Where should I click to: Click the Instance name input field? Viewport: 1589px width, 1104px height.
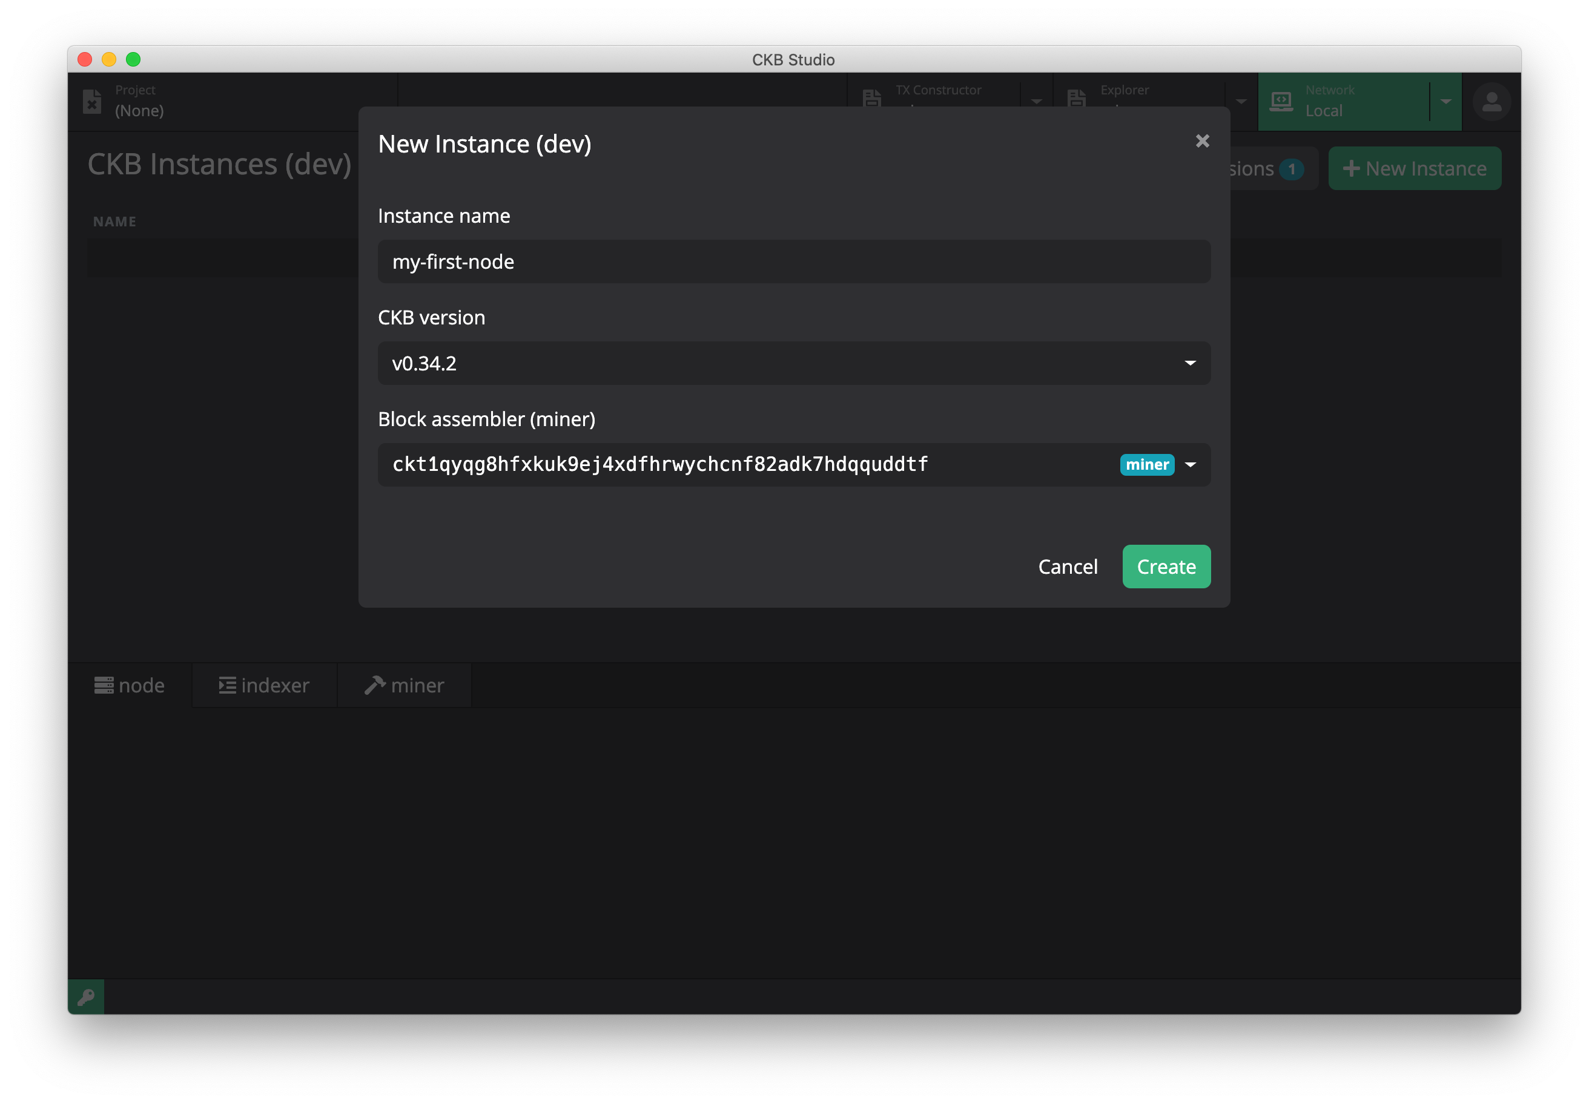click(793, 261)
